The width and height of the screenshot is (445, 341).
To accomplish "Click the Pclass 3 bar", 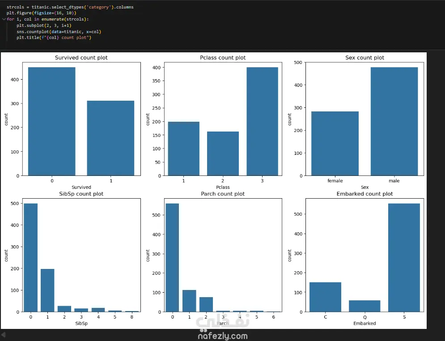I will (262, 122).
